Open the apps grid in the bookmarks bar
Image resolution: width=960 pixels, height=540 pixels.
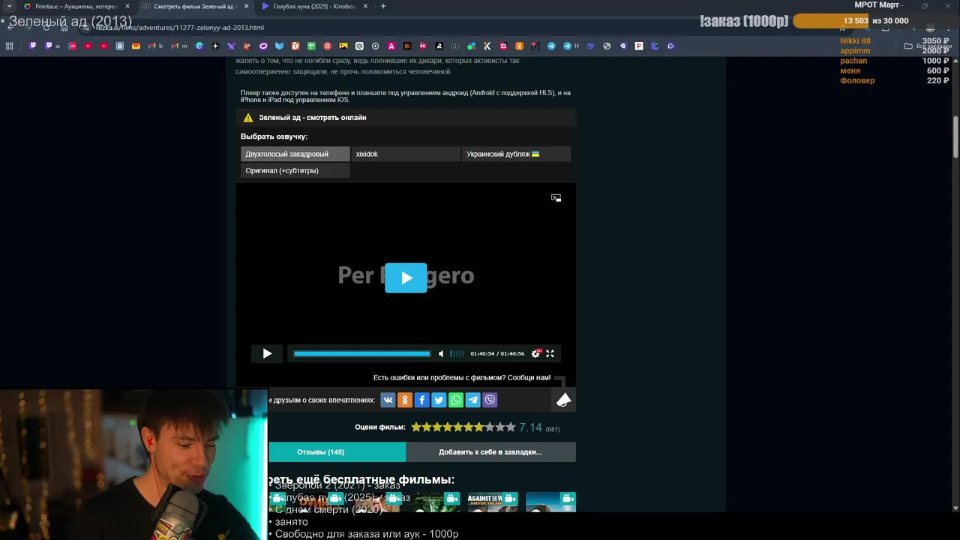pyautogui.click(x=9, y=46)
